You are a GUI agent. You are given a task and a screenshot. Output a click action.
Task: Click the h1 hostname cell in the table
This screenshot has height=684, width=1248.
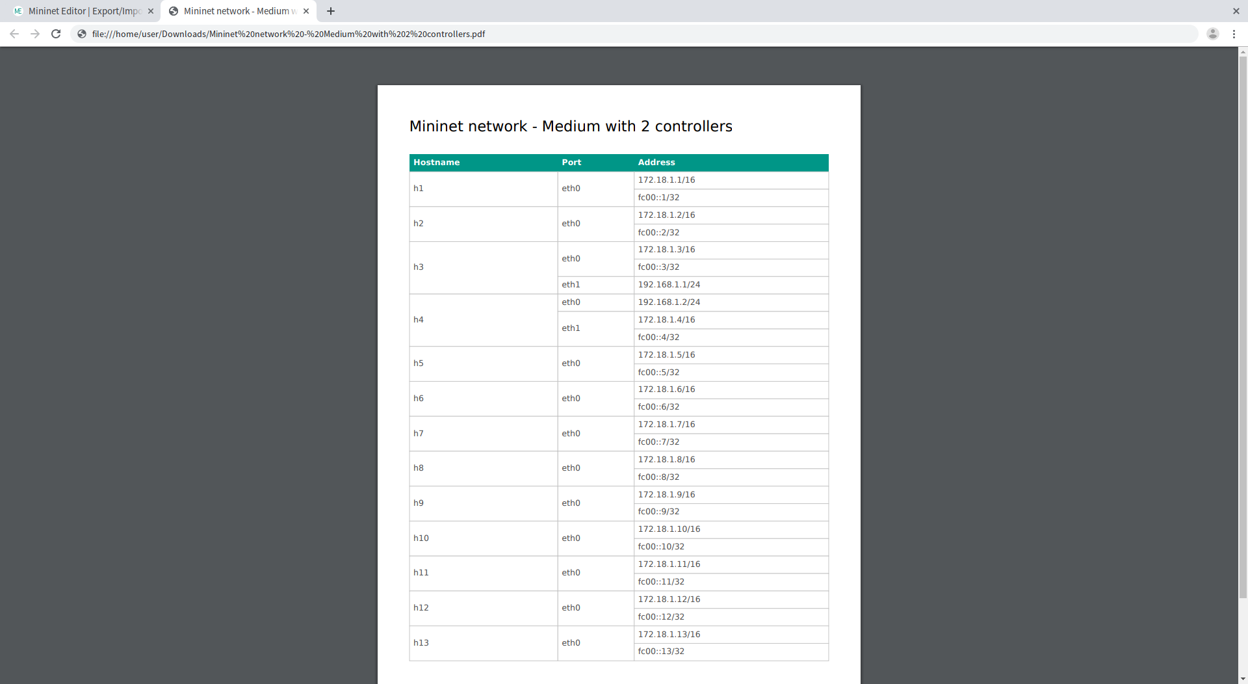point(419,189)
